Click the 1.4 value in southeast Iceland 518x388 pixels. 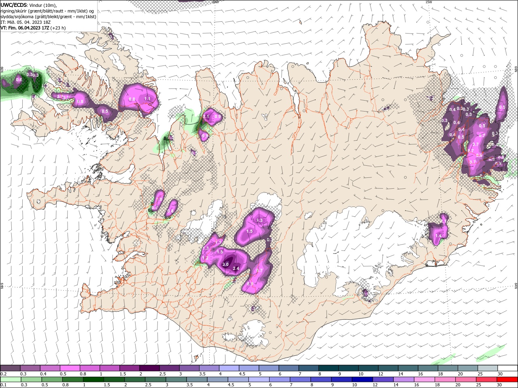click(438, 236)
